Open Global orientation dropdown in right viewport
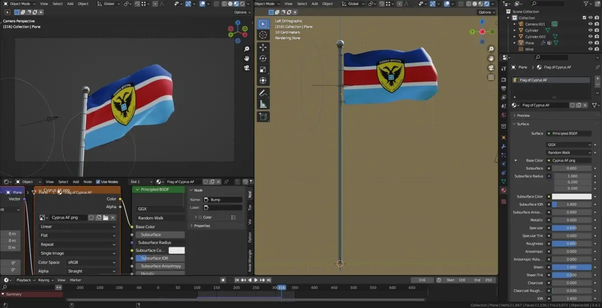The width and height of the screenshot is (602, 308). coord(355,4)
